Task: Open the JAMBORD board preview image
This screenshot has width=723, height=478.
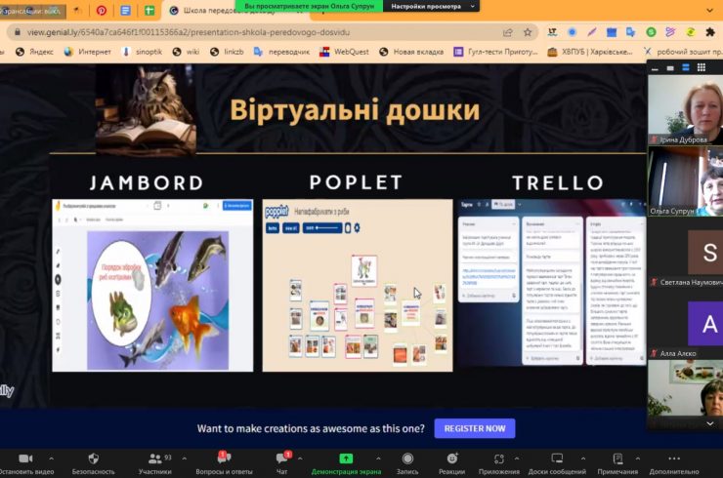Action: (x=152, y=285)
